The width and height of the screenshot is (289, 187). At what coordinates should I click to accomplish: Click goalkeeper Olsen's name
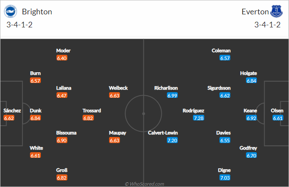point(277,110)
